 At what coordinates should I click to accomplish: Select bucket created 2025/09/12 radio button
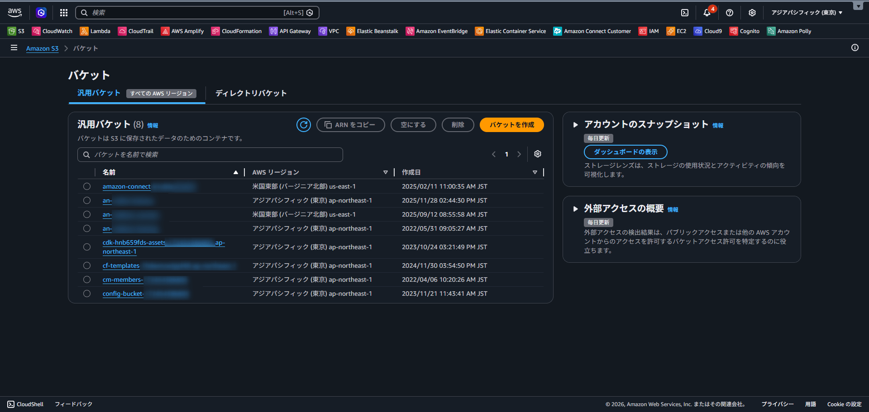coord(87,214)
